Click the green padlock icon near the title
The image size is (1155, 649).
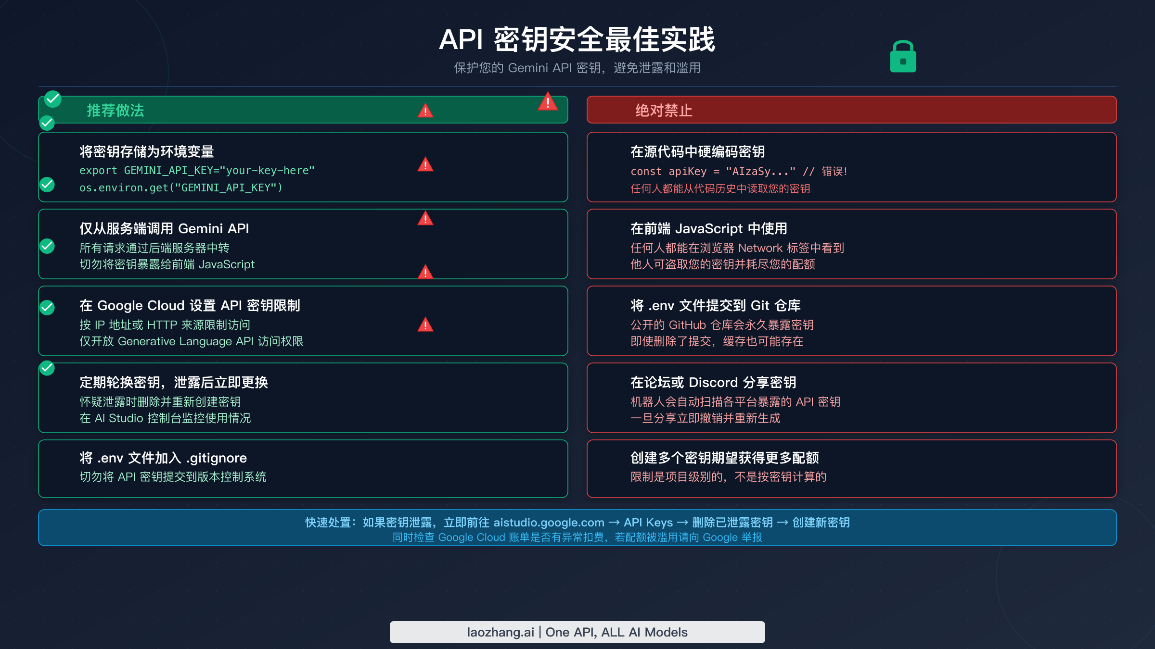click(x=903, y=56)
